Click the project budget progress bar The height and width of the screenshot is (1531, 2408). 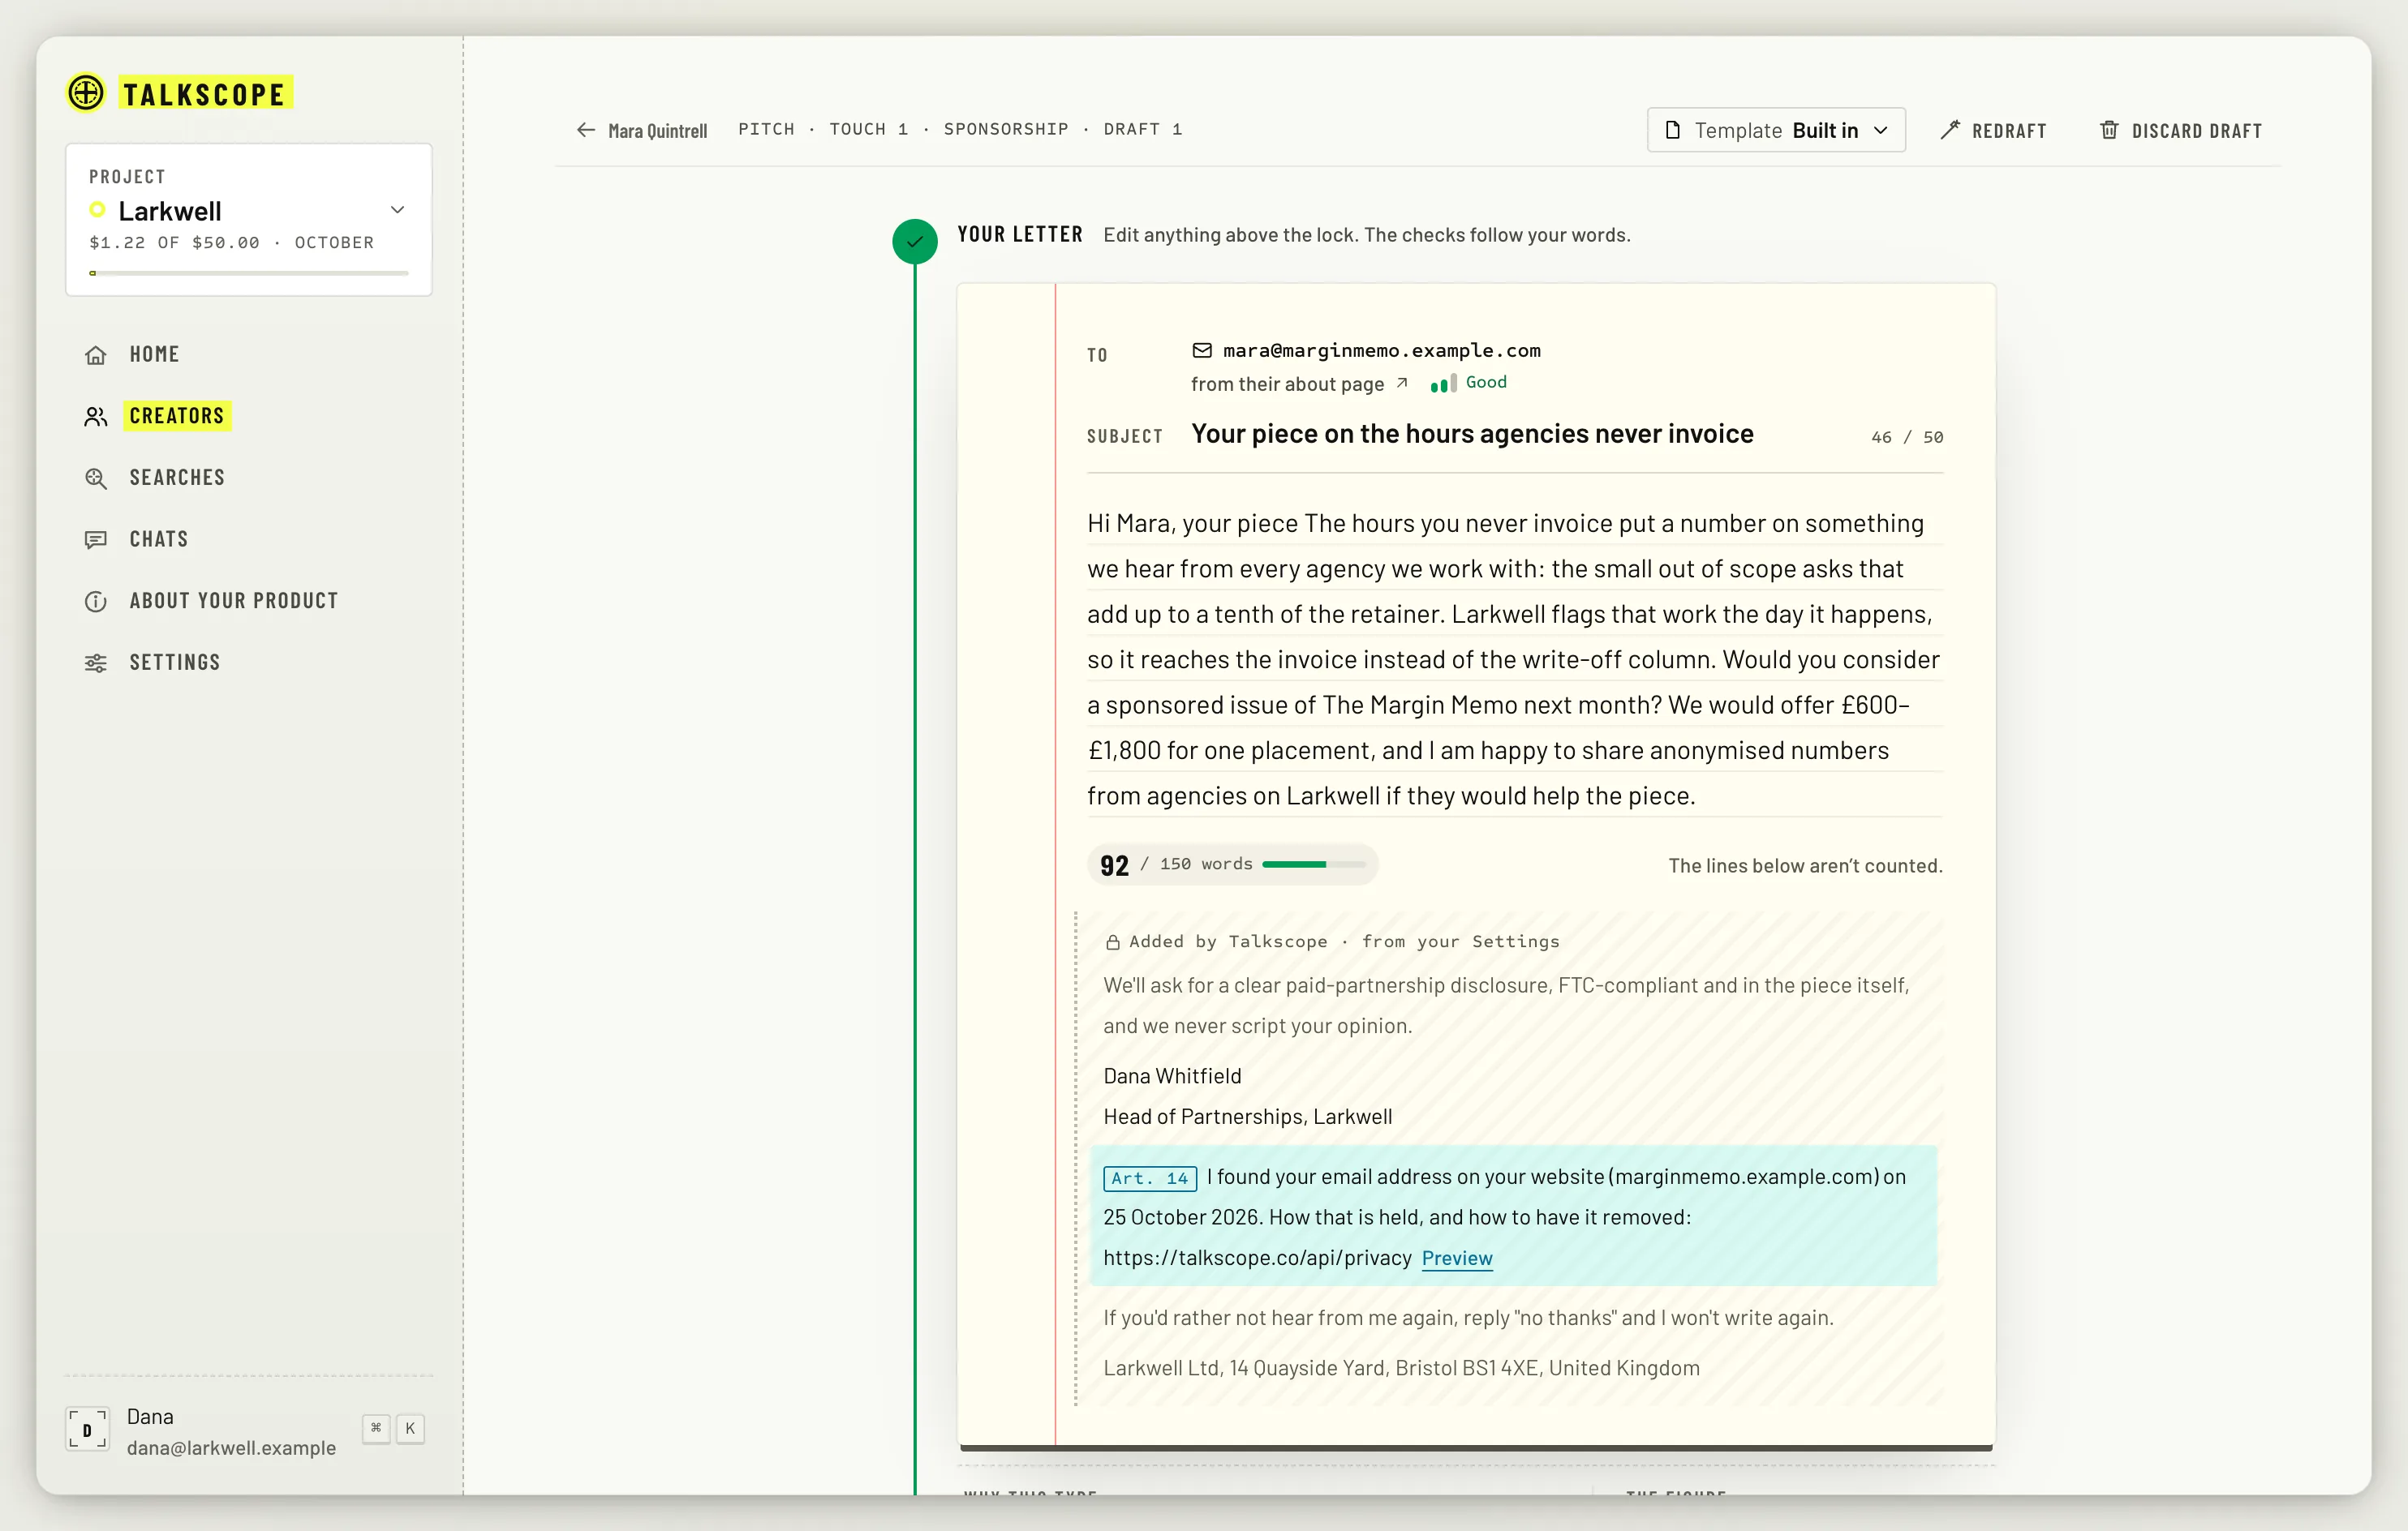(x=249, y=272)
